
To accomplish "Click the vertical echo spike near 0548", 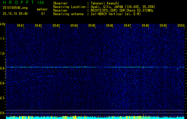I will click(143, 67).
